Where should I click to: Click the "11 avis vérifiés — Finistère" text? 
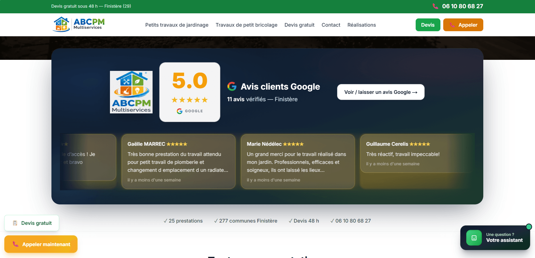[x=262, y=99]
